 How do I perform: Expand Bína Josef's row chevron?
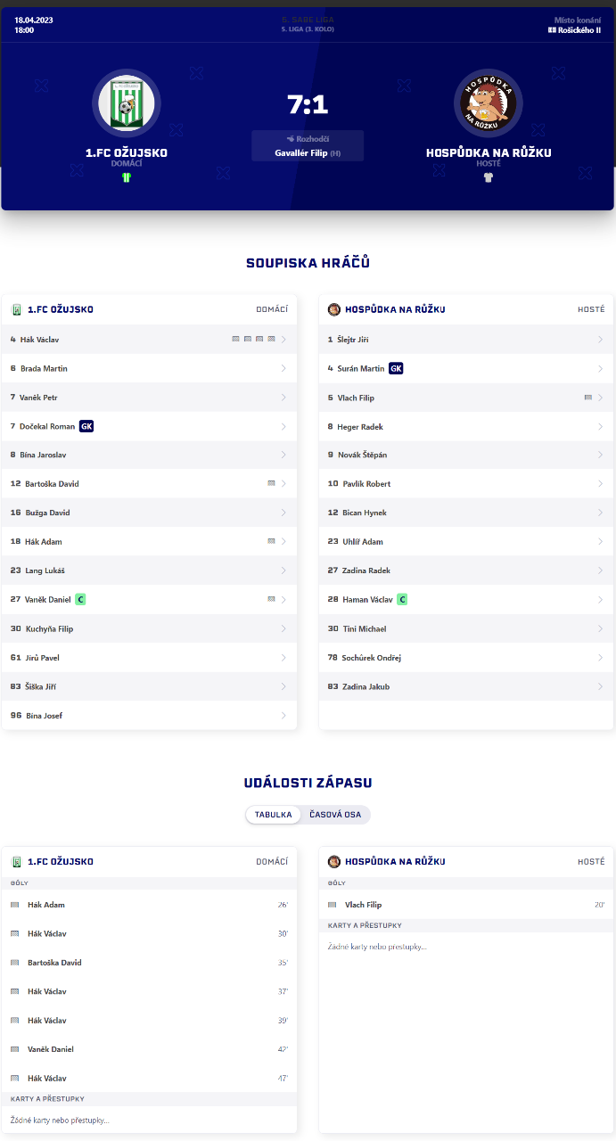283,716
